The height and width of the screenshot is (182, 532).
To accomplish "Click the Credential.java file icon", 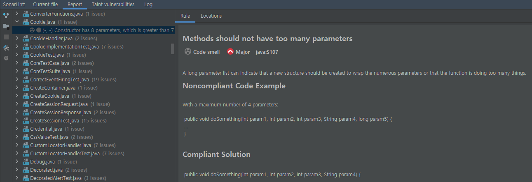I will (x=26, y=129).
